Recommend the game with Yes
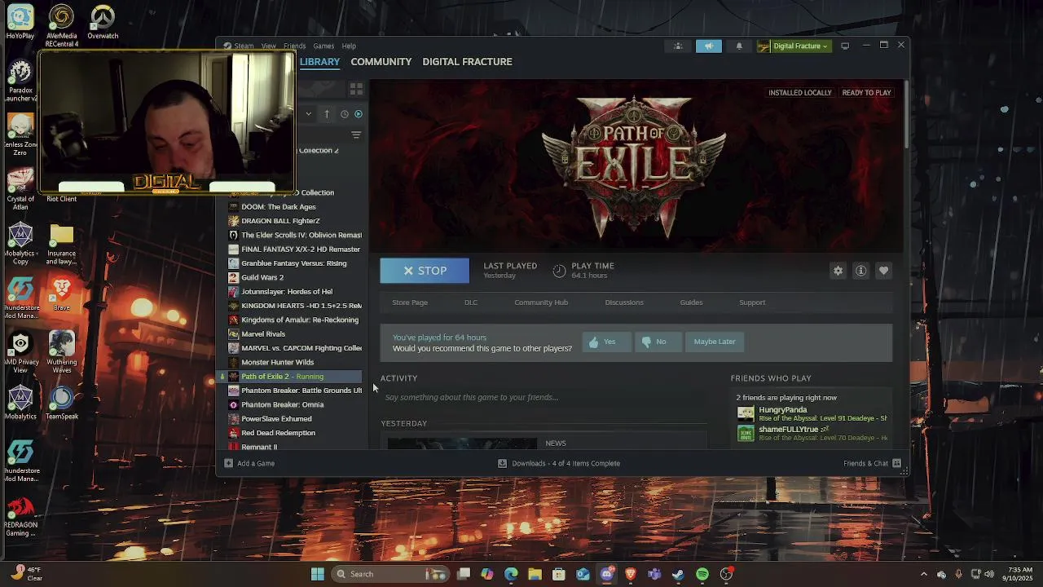This screenshot has width=1043, height=587. 606,342
